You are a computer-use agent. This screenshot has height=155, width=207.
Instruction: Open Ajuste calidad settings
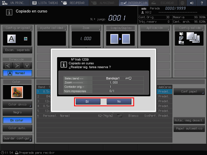(x=52, y=28)
